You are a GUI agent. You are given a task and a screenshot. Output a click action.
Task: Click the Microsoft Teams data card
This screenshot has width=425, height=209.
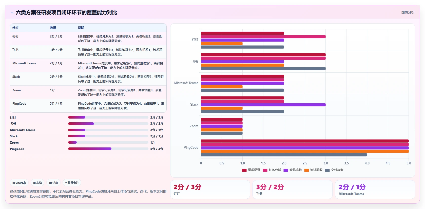click(375, 189)
